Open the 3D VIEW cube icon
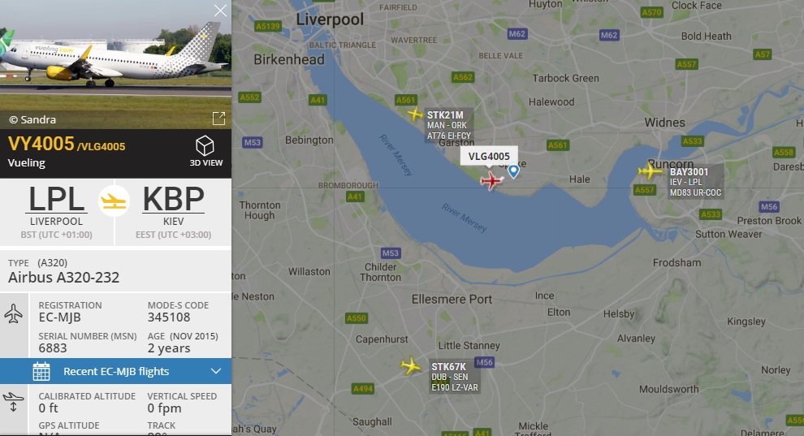The image size is (804, 436). (205, 146)
